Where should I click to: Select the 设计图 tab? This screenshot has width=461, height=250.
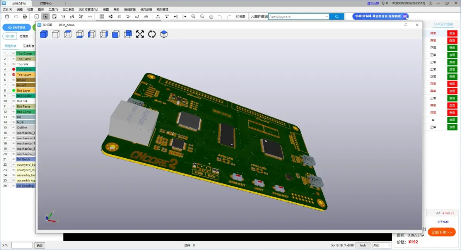tap(10, 36)
